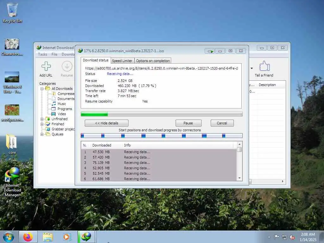324x243 pixels.
Task: Open the core zip folder icon
Action: (x=12, y=144)
